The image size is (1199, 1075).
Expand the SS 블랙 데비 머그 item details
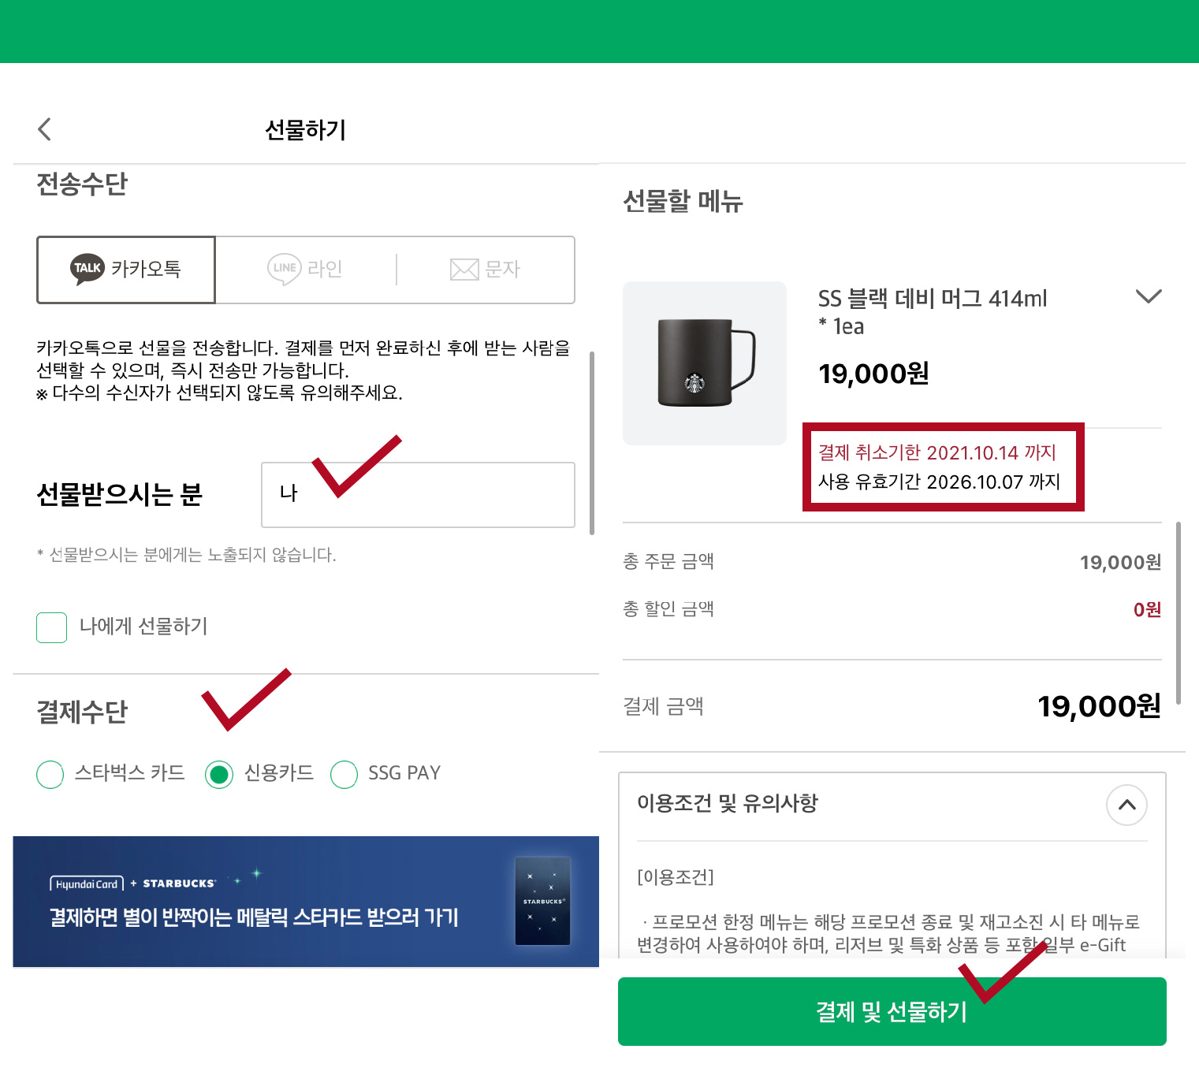pyautogui.click(x=1149, y=296)
